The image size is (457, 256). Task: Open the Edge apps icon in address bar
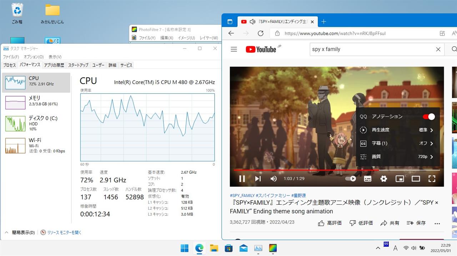(442, 33)
